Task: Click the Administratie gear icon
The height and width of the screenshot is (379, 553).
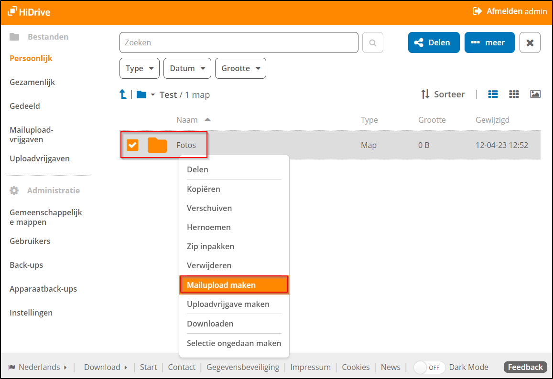Action: coord(15,190)
